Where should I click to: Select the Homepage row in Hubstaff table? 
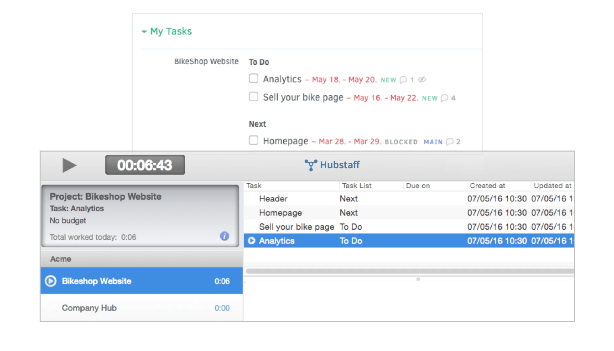tap(409, 213)
